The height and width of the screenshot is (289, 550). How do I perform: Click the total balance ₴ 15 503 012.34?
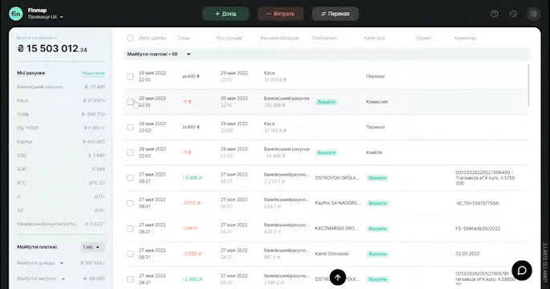tap(52, 49)
